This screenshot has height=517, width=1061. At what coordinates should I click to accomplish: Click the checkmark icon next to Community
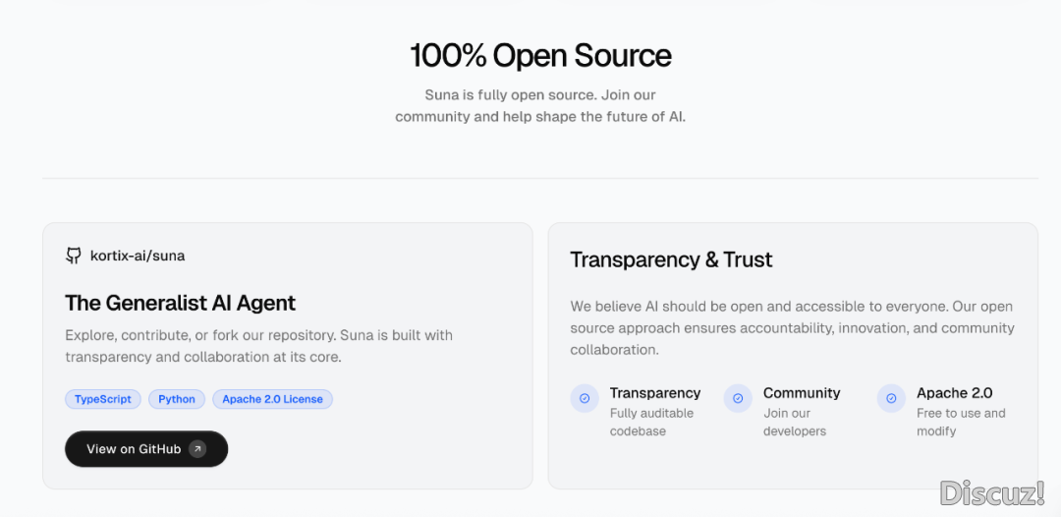738,398
